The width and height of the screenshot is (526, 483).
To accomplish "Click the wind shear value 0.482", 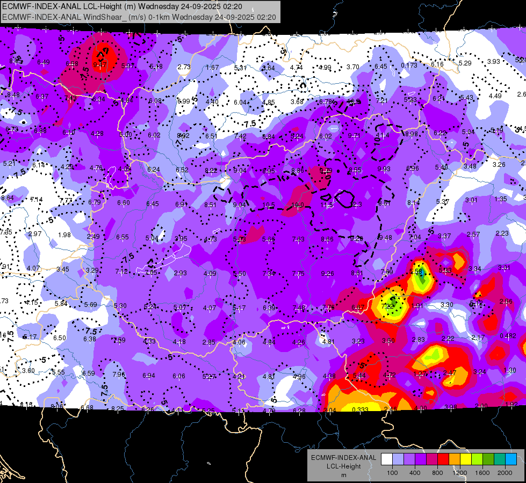I will pos(508,336).
